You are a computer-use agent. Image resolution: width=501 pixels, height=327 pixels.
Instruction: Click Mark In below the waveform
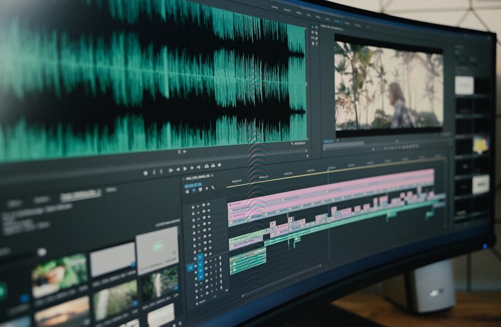pos(154,172)
